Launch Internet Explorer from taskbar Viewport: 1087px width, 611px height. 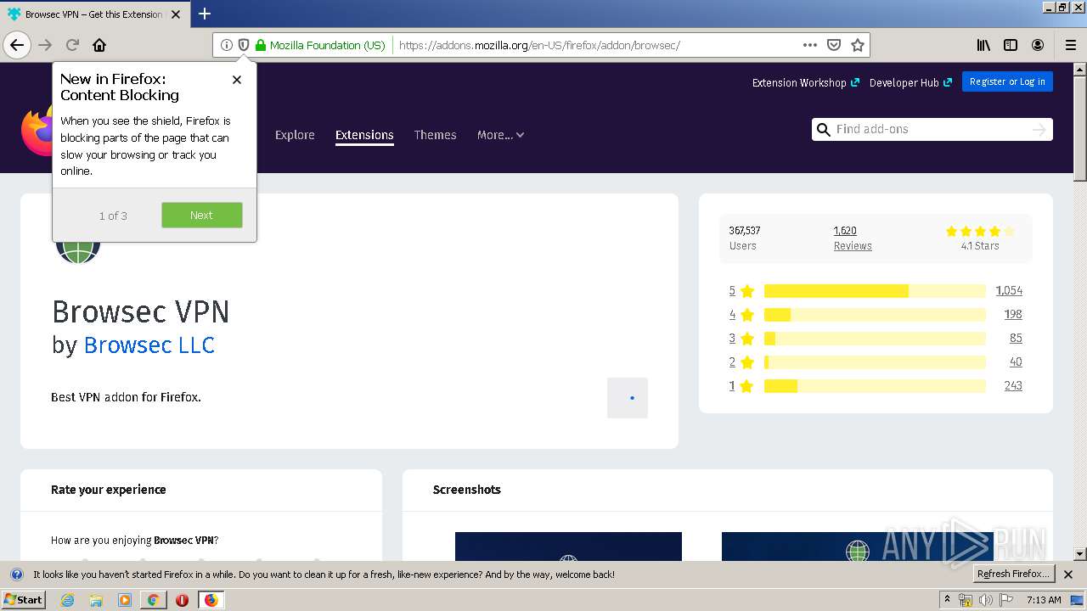[67, 600]
